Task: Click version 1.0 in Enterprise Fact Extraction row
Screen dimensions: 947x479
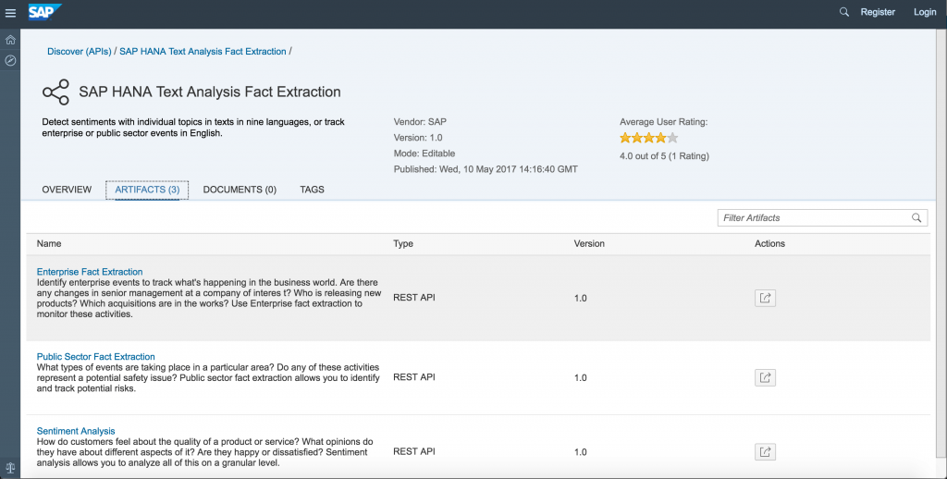Action: point(581,298)
